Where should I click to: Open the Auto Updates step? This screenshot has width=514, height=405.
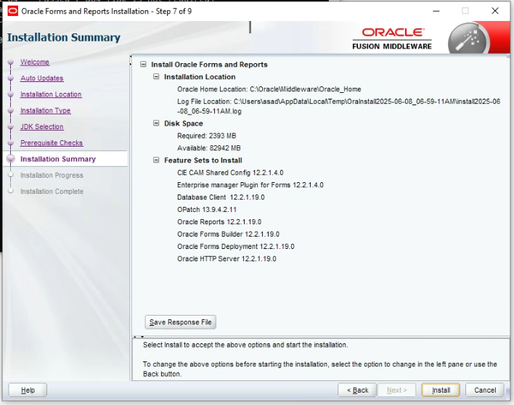point(42,78)
